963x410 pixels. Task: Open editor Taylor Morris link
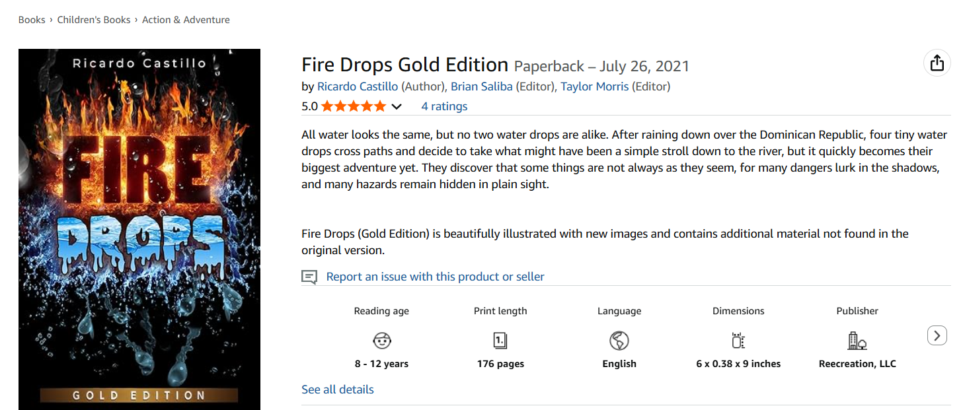pos(595,86)
